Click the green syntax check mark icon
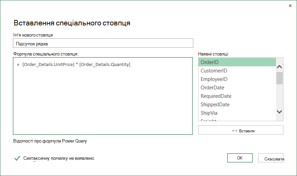This screenshot has width=297, height=176. (x=17, y=158)
